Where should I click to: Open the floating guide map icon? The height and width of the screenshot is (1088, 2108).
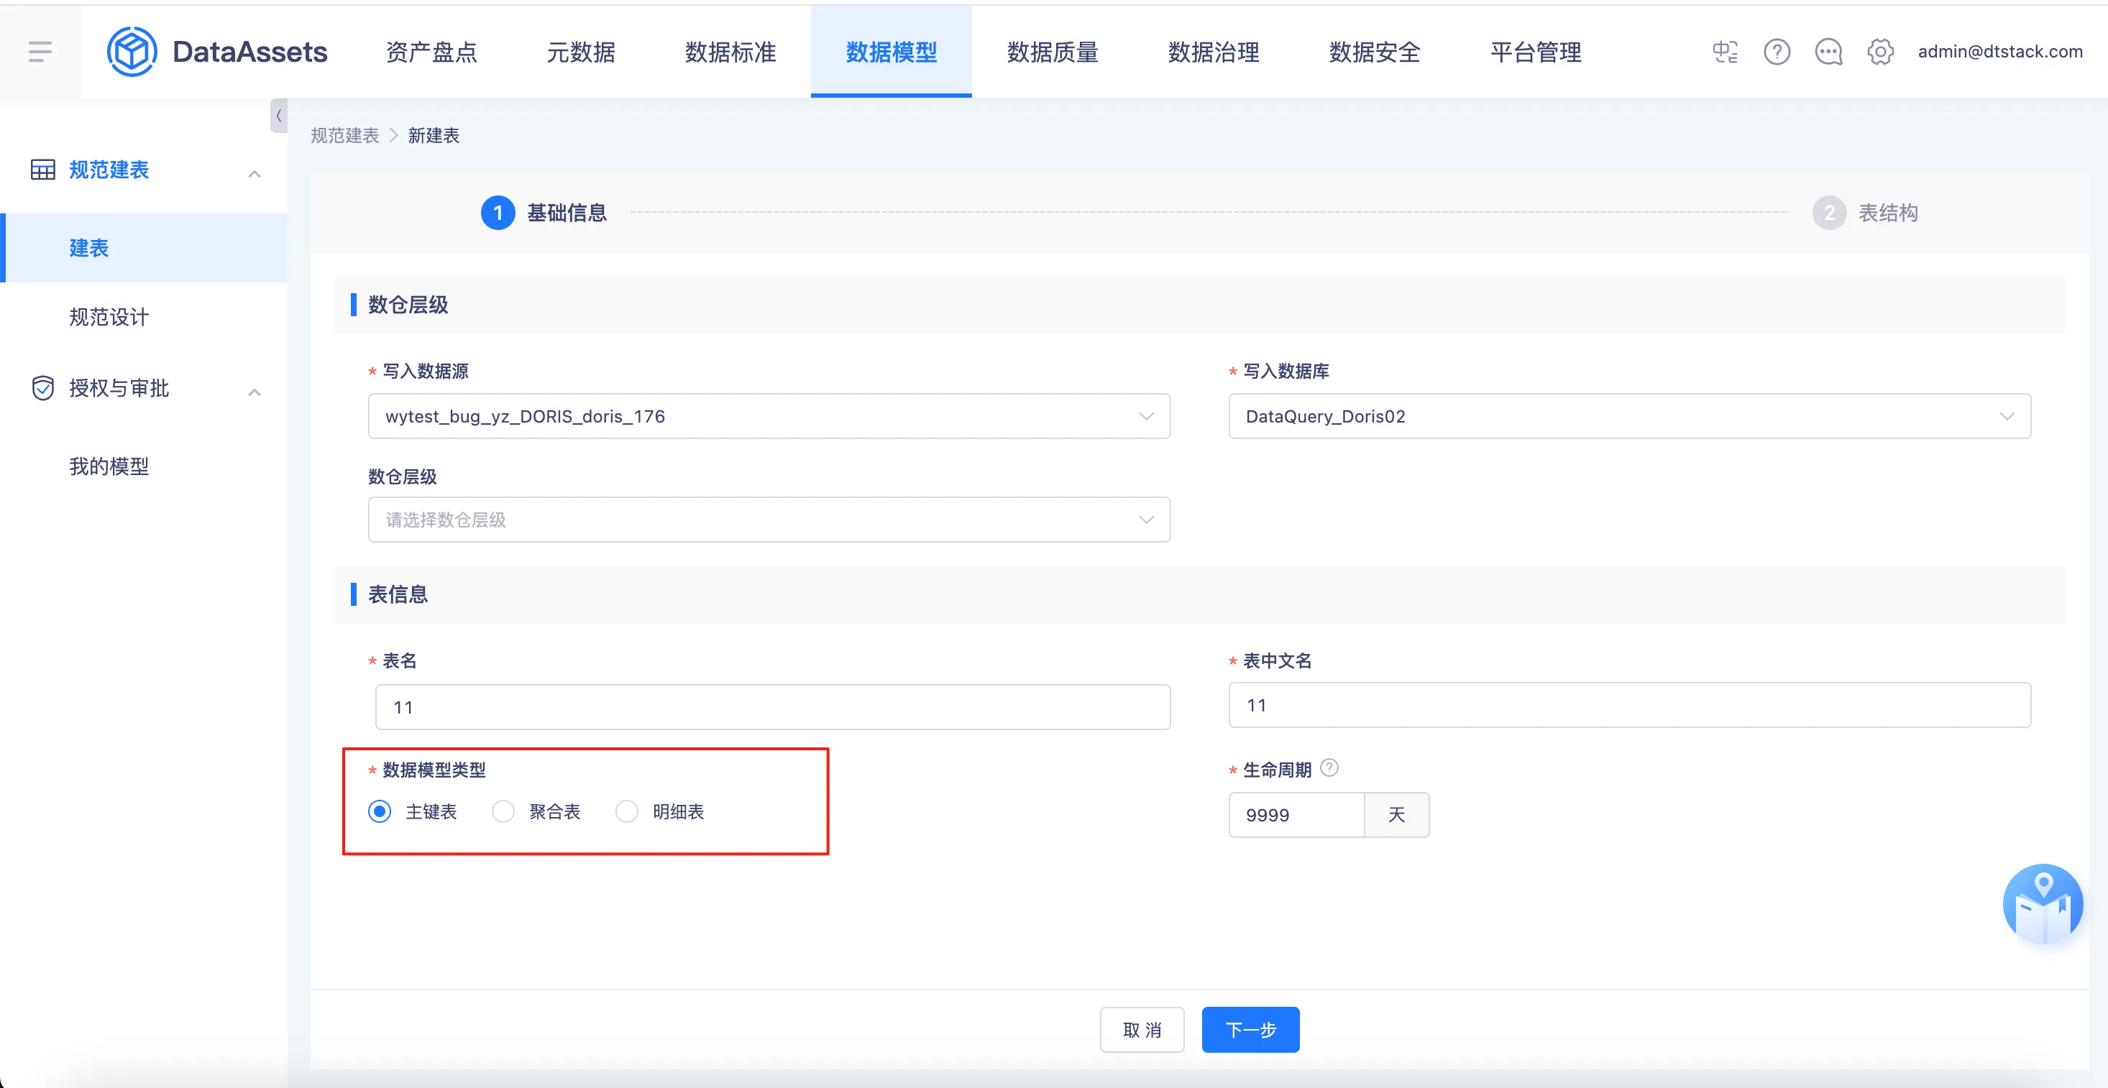click(x=2043, y=905)
